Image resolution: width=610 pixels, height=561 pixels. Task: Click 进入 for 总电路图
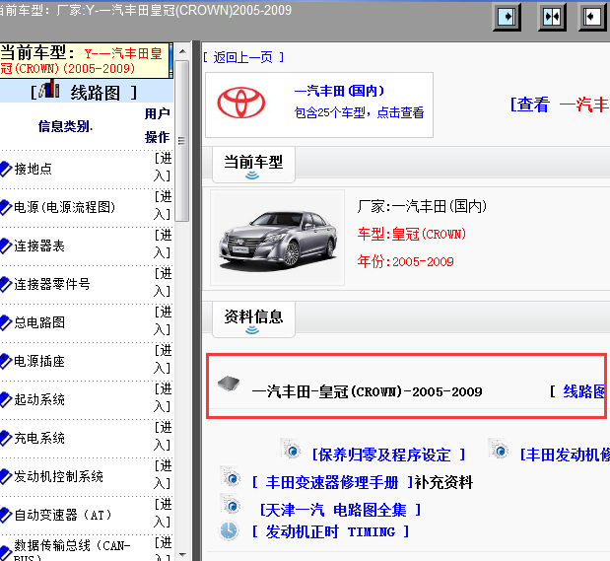(x=163, y=320)
